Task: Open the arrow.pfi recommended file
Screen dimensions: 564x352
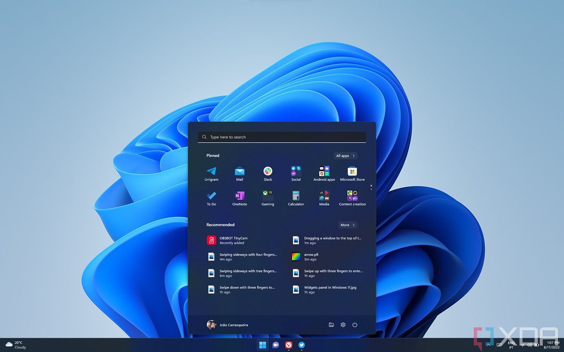Action: click(x=327, y=257)
